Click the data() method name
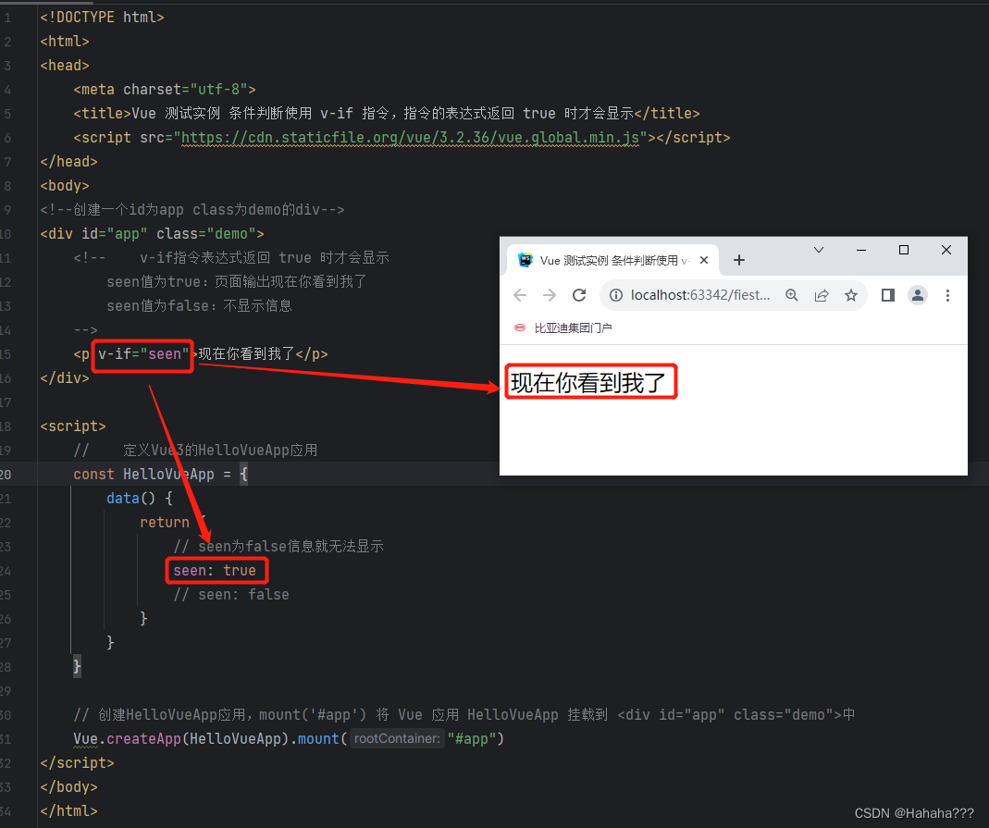The image size is (989, 828). pyautogui.click(x=122, y=498)
